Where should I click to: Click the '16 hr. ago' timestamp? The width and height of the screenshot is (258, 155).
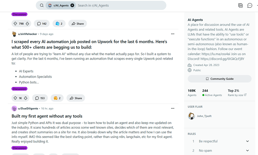point(47,109)
